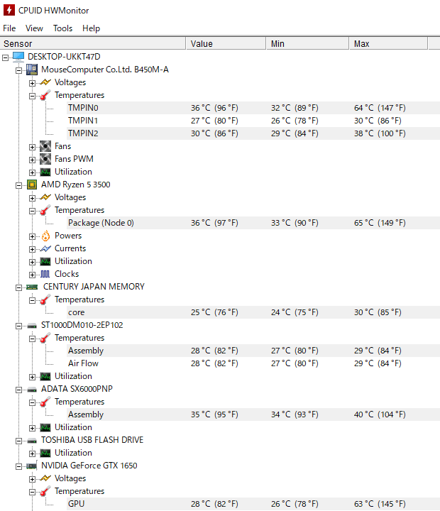Click the thermometer icon under NVIDIA GeForce GTX 1650
440x511 pixels.
pyautogui.click(x=45, y=491)
